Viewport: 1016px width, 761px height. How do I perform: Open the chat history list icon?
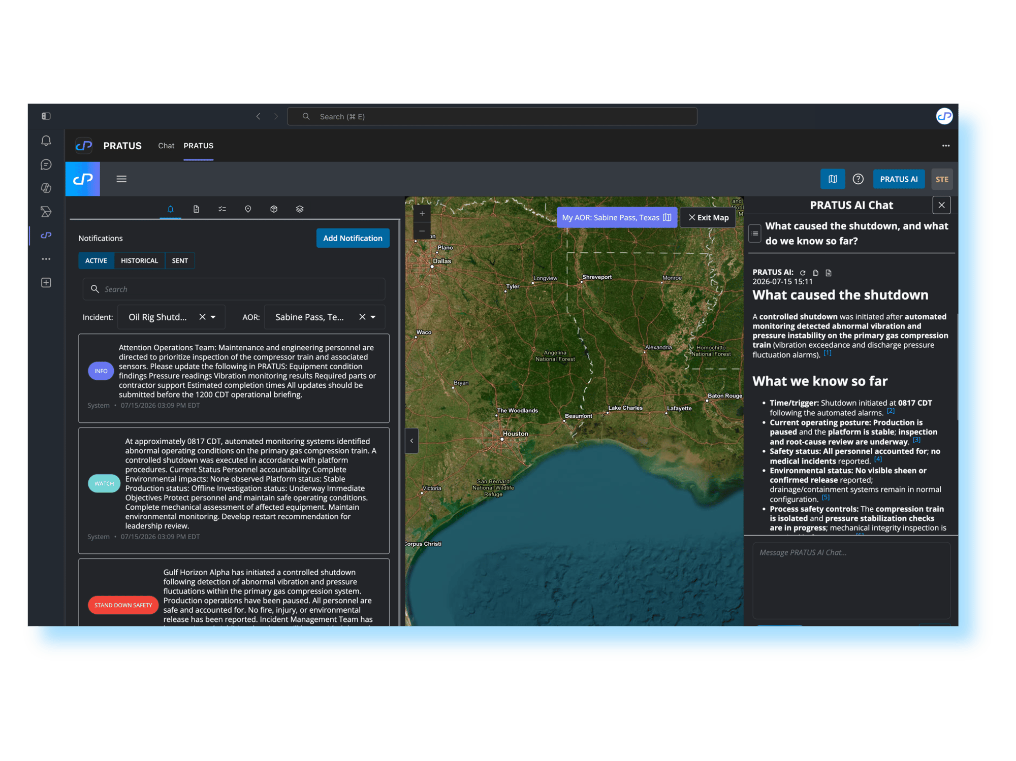(x=755, y=234)
